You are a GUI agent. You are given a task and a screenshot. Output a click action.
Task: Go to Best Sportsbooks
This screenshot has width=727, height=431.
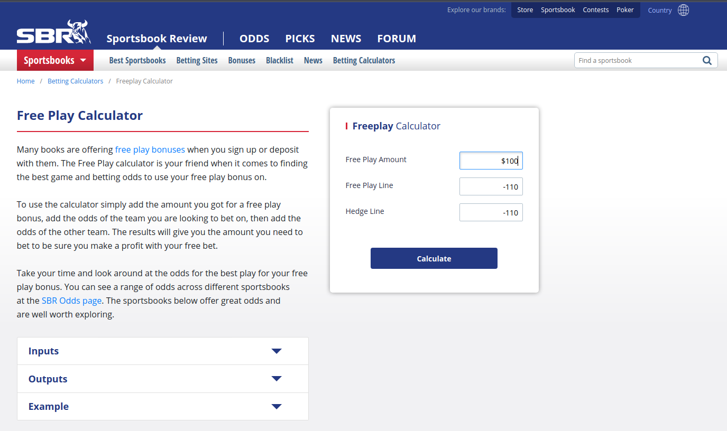(137, 60)
